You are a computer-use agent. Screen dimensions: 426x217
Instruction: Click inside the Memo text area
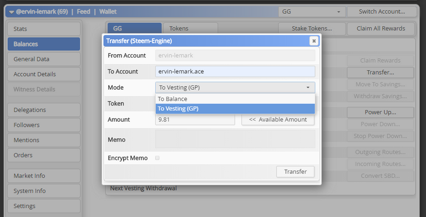click(235, 139)
